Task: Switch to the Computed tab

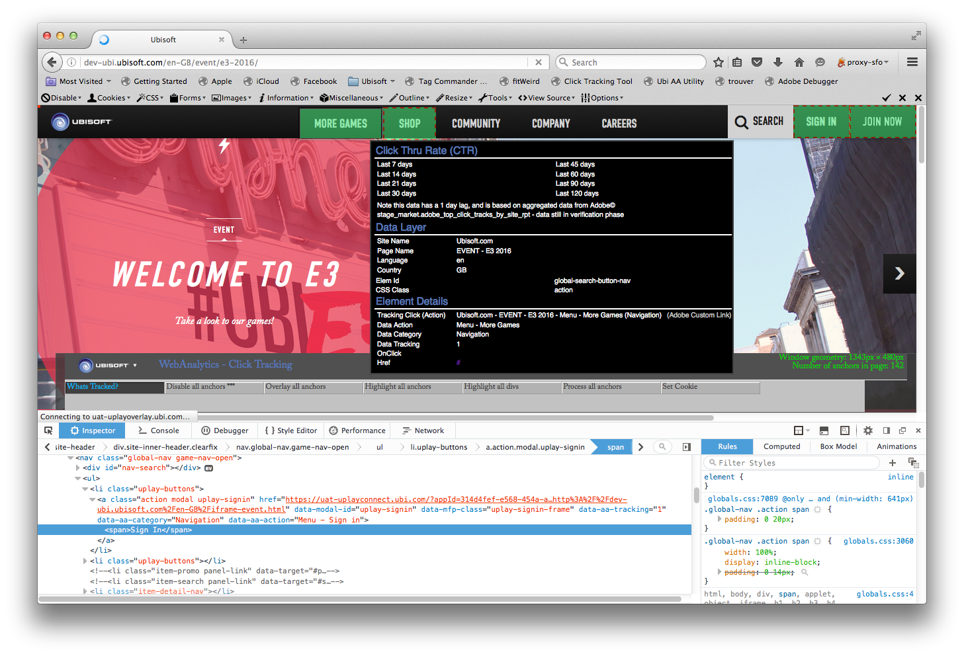Action: (781, 446)
